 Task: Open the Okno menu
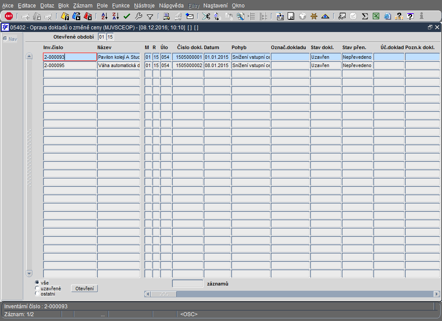click(x=238, y=6)
